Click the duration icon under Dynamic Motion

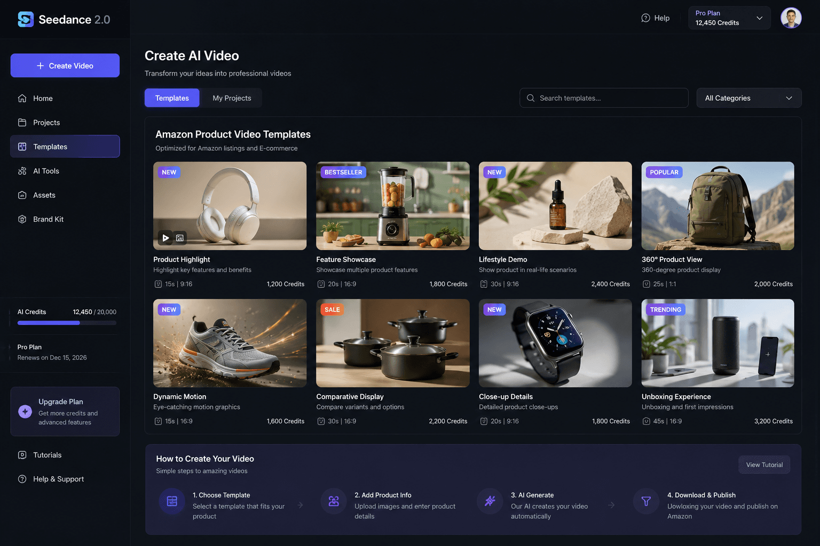[x=158, y=421]
